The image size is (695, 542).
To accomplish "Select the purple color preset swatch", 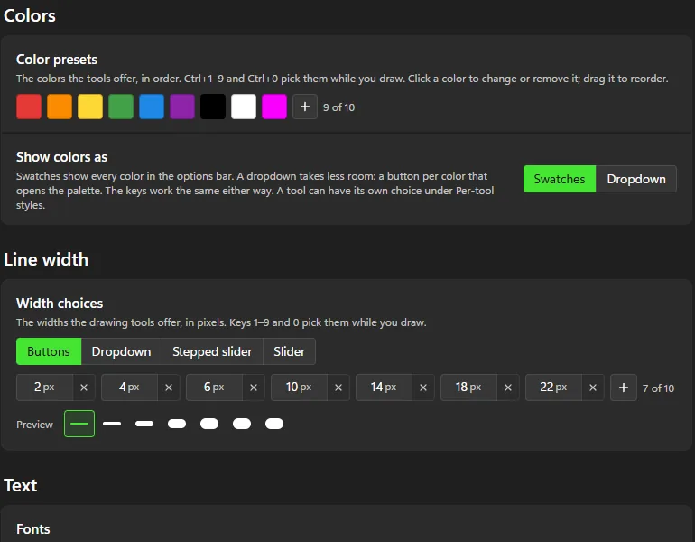I will (182, 107).
